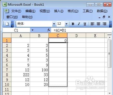Open the 插入(I) menu
113x95 pixels.
click(59, 11)
